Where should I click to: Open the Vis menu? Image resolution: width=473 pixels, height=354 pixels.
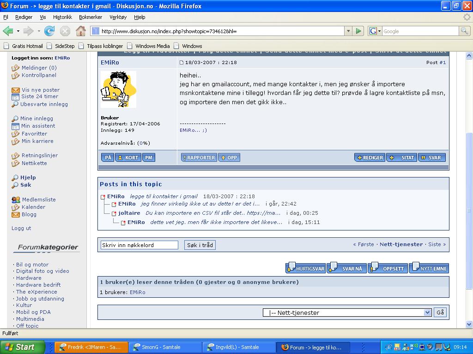pyautogui.click(x=43, y=17)
